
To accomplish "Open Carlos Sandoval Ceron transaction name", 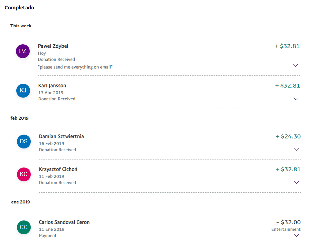I will click(x=64, y=222).
